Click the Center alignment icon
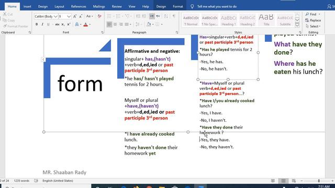The width and height of the screenshot is (335, 188). (115, 25)
